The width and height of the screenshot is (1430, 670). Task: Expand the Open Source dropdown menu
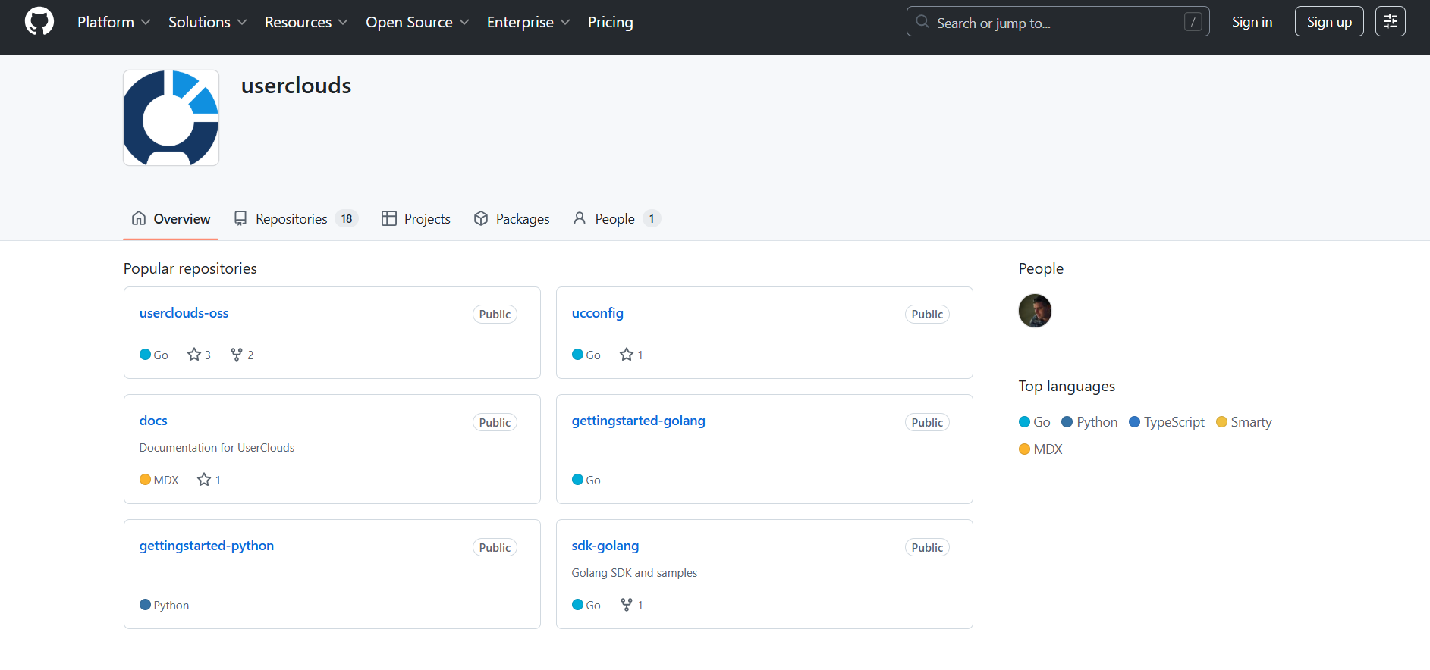[x=417, y=22]
